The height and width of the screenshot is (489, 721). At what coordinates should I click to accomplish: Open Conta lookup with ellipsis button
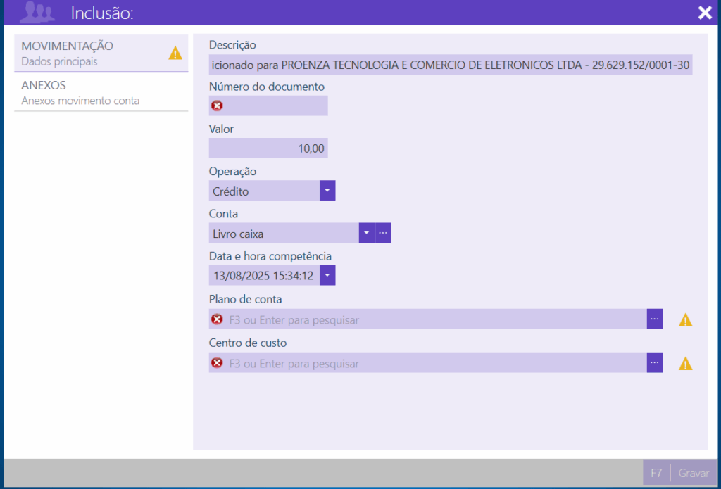pos(383,233)
